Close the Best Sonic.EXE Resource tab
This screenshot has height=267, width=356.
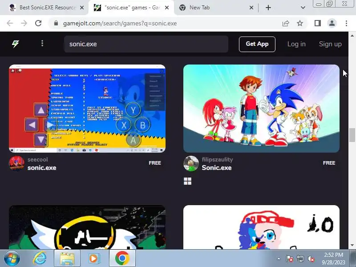[x=82, y=8]
